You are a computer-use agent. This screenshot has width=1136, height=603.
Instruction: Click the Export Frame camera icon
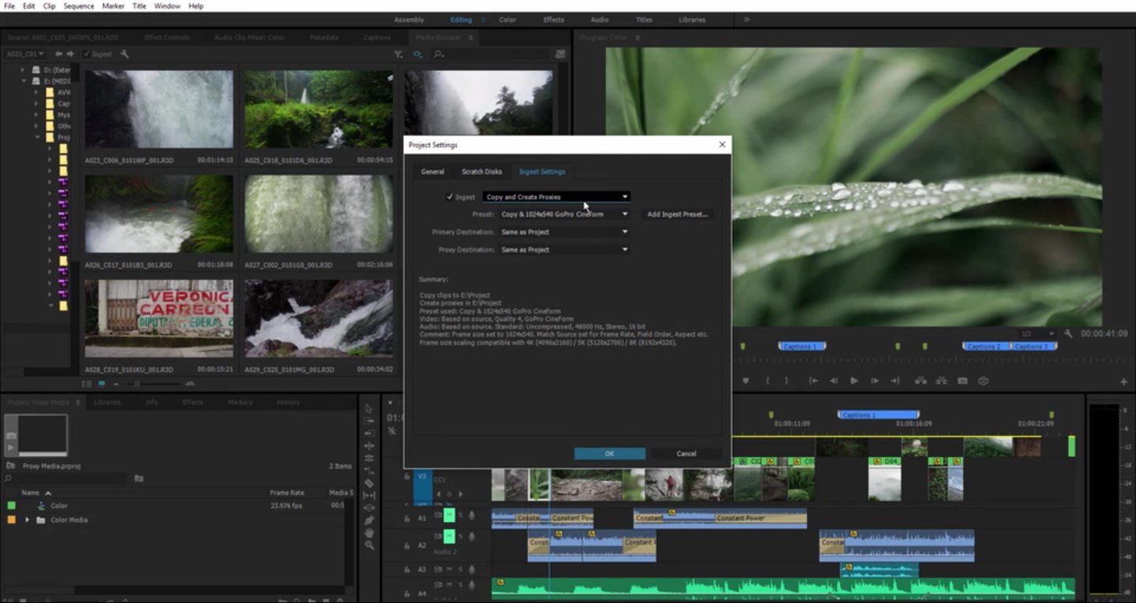(x=962, y=381)
